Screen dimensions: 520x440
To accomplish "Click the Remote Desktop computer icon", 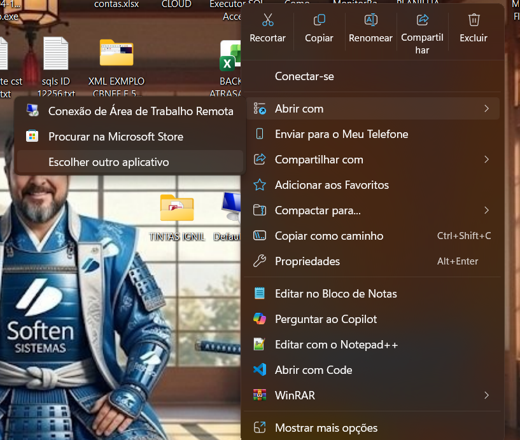I will pyautogui.click(x=32, y=111).
